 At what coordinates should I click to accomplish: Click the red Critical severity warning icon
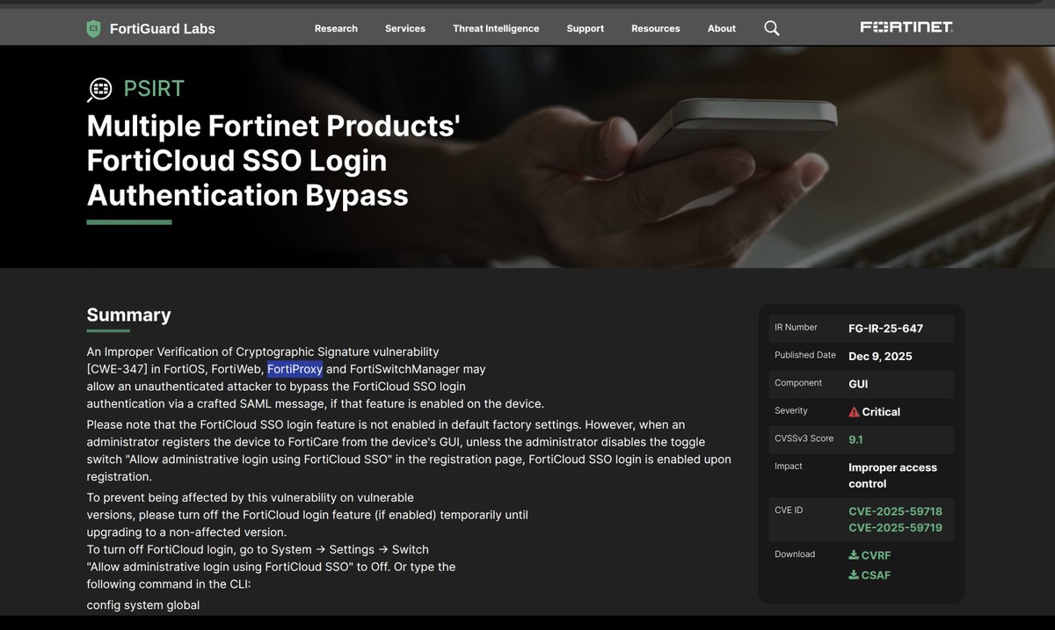[x=854, y=411]
